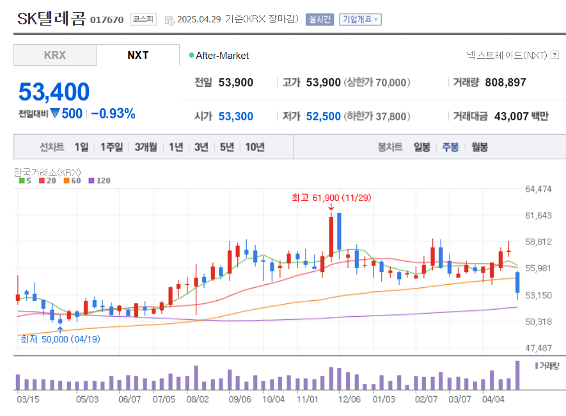Image resolution: width=566 pixels, height=416 pixels.
Task: Switch to 월봉 monthly candle chart
Action: tap(480, 147)
